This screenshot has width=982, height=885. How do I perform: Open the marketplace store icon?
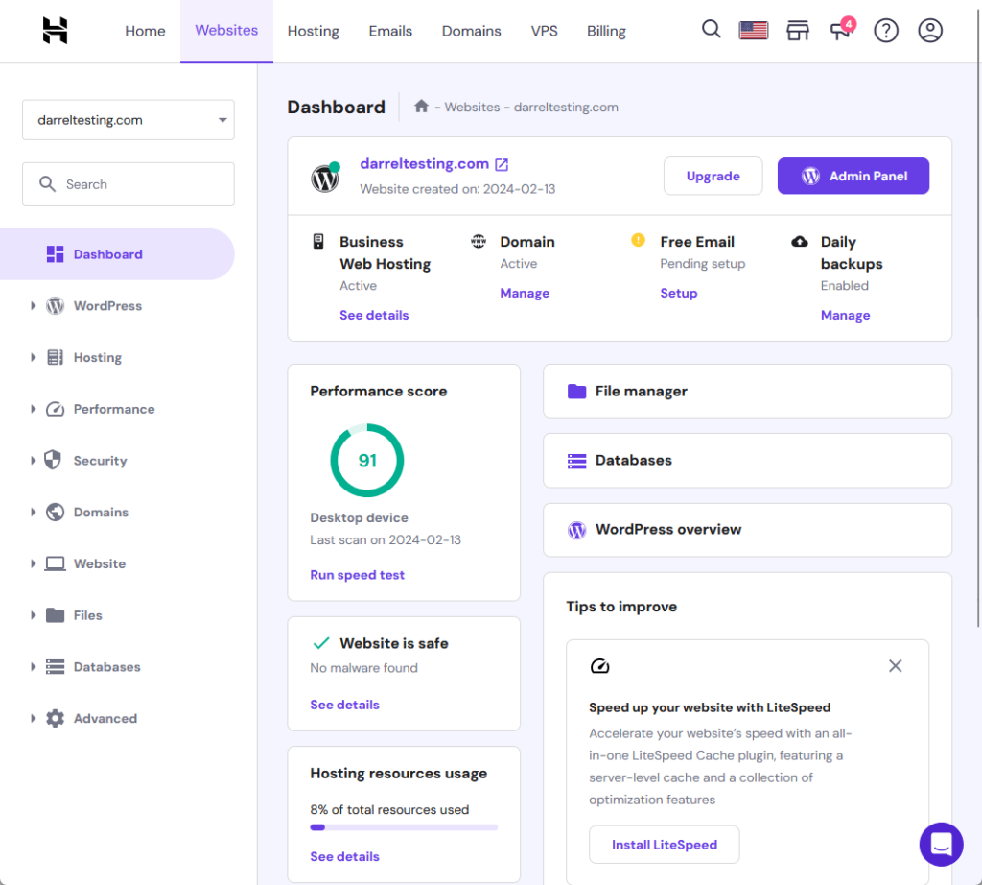797,30
